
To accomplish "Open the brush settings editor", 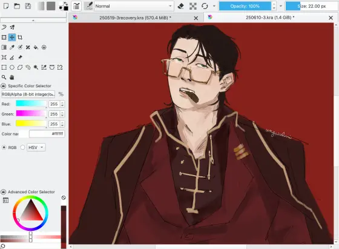I will 76,6.
